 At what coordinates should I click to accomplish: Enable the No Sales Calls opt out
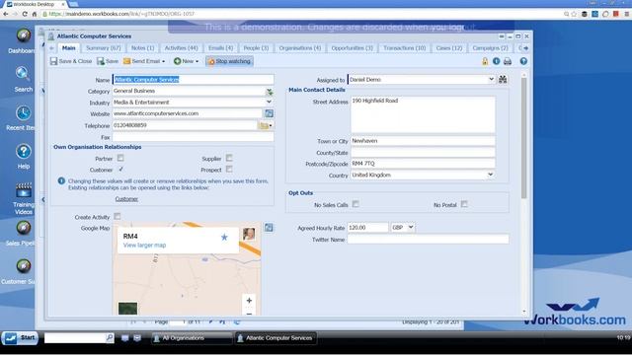pos(355,204)
